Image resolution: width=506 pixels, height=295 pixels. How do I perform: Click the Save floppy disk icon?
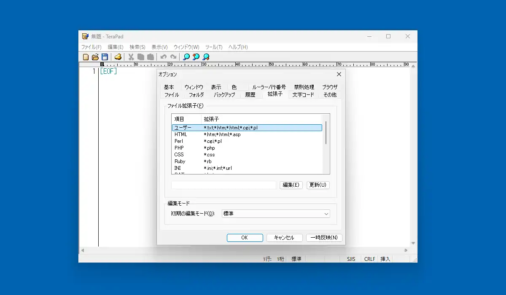(x=105, y=57)
